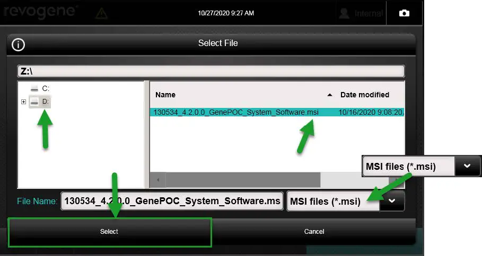Click the warning triangle icon in top bar
The image size is (482, 256).
point(101,13)
